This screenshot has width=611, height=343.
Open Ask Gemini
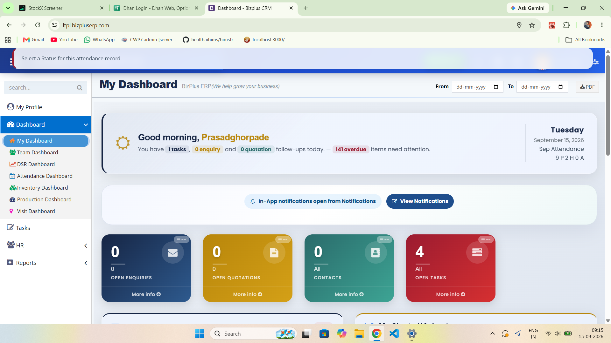point(528,8)
